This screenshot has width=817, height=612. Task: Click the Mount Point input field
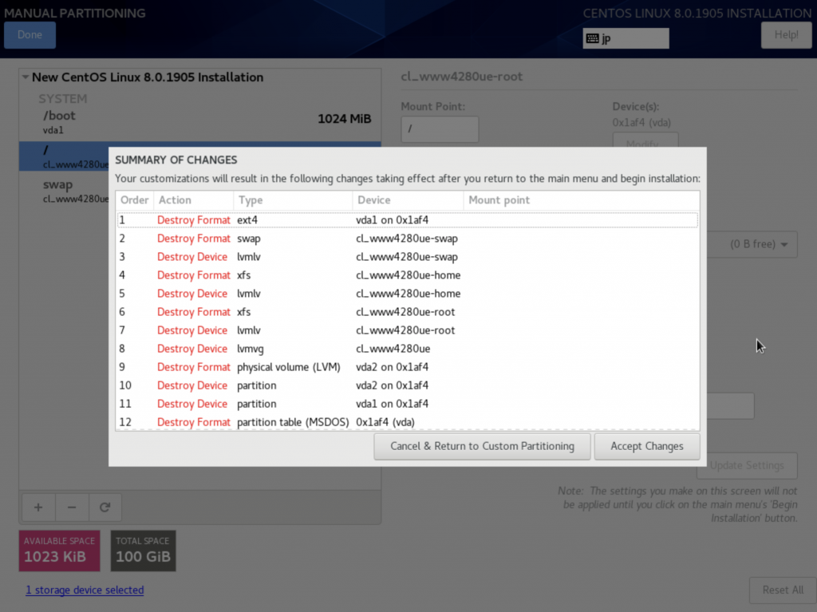click(x=440, y=128)
